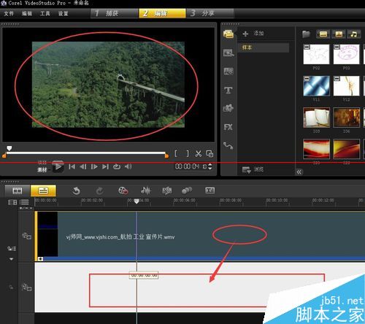Open the 设置 (Settings) menu
365x324 pixels.
tap(63, 13)
